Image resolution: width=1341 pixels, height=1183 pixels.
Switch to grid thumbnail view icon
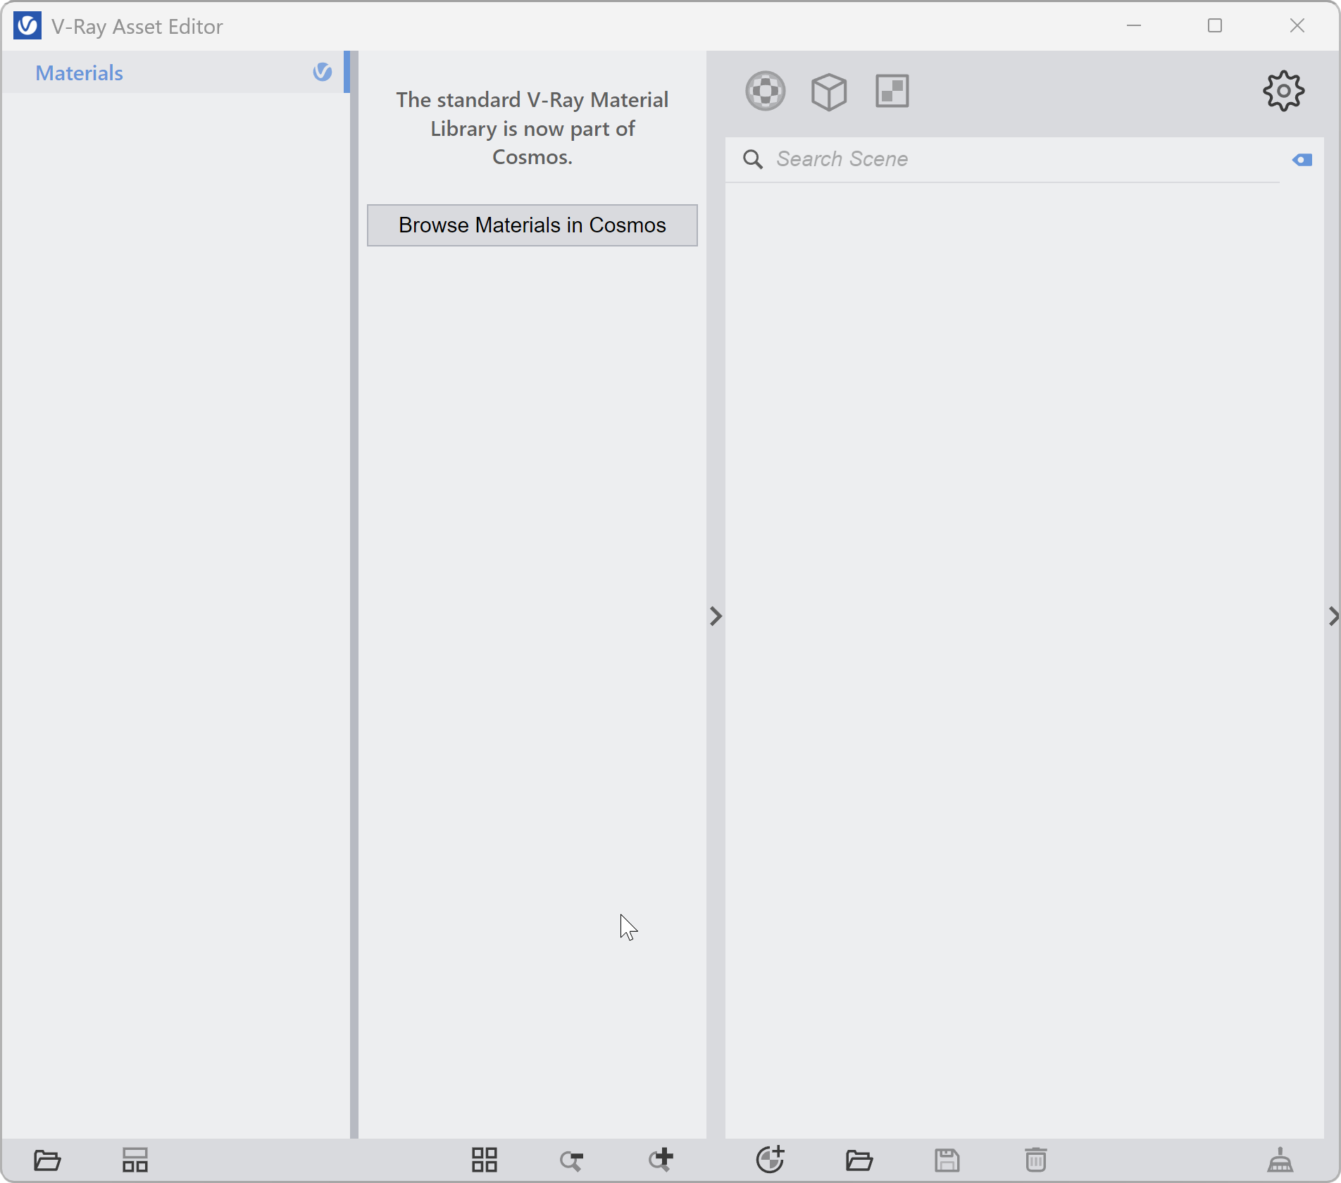[x=485, y=1160]
